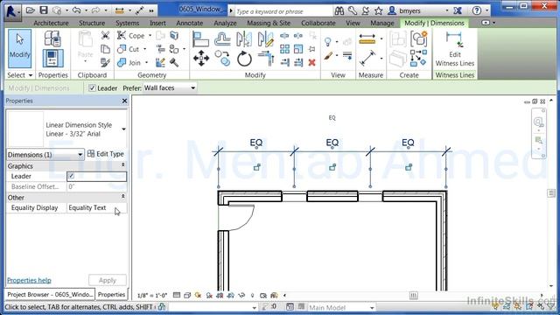Click the 1/8" = 1'-0" view scale

point(152,296)
